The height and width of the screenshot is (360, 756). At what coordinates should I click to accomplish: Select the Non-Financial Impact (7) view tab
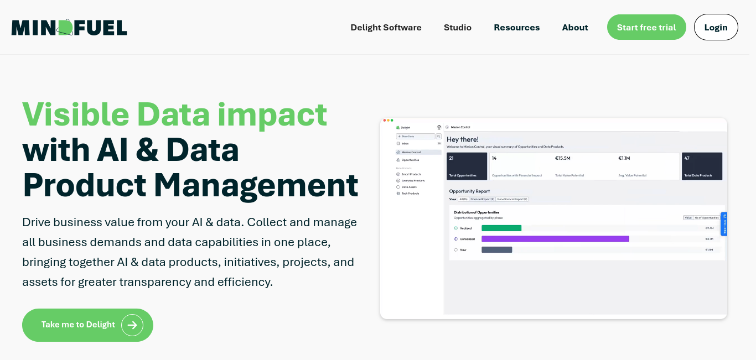(x=512, y=199)
